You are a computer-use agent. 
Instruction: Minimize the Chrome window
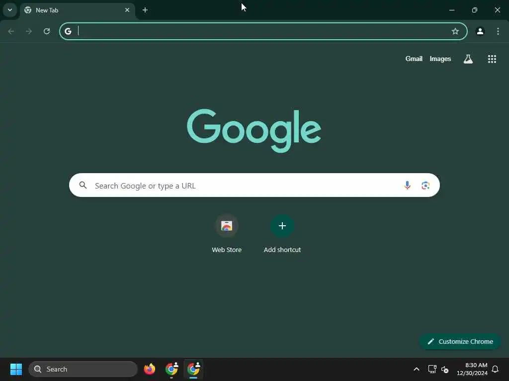pyautogui.click(x=451, y=10)
